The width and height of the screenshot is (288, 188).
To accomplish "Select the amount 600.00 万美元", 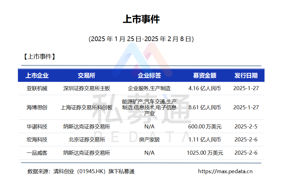I will 205,127.
